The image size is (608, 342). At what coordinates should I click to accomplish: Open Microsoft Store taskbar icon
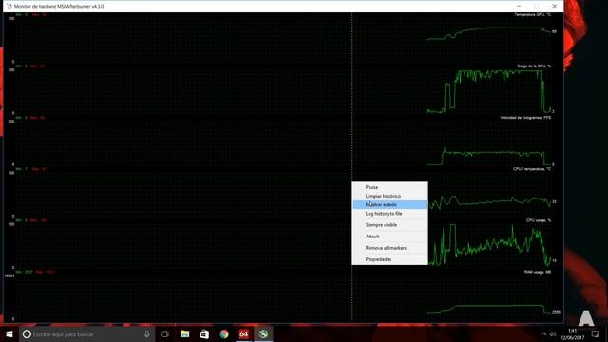click(204, 333)
